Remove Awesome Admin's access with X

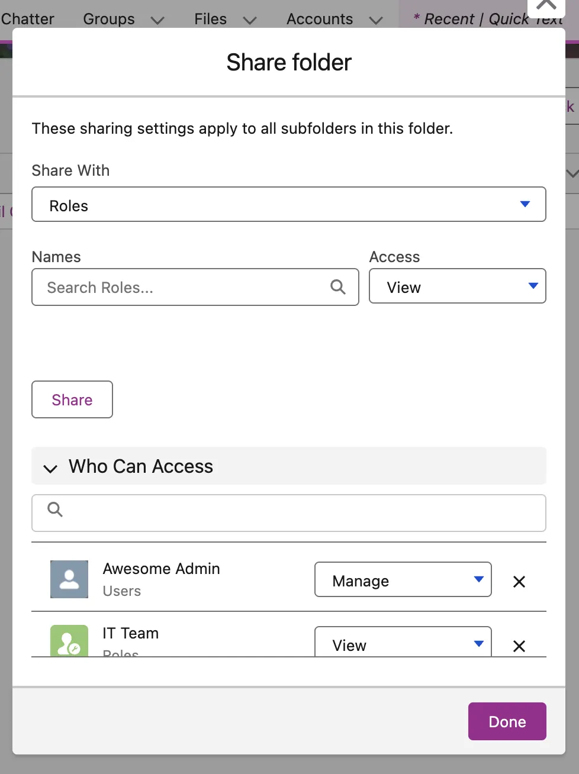(519, 582)
